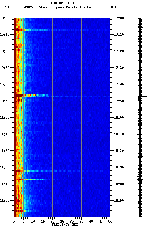Click the '11:30' PDT time label

pyautogui.click(x=5, y=167)
